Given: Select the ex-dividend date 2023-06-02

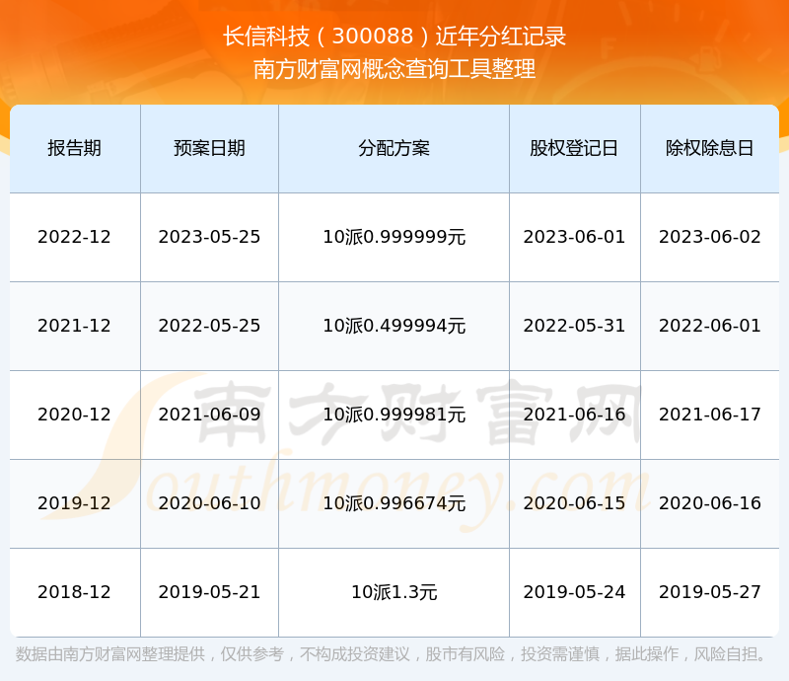Looking at the screenshot, I should coord(709,237).
